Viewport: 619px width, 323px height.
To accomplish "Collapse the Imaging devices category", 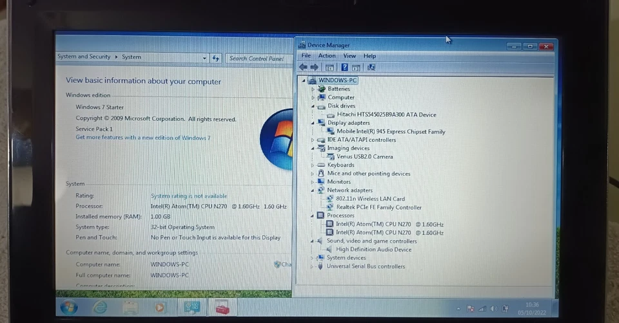I will point(313,148).
